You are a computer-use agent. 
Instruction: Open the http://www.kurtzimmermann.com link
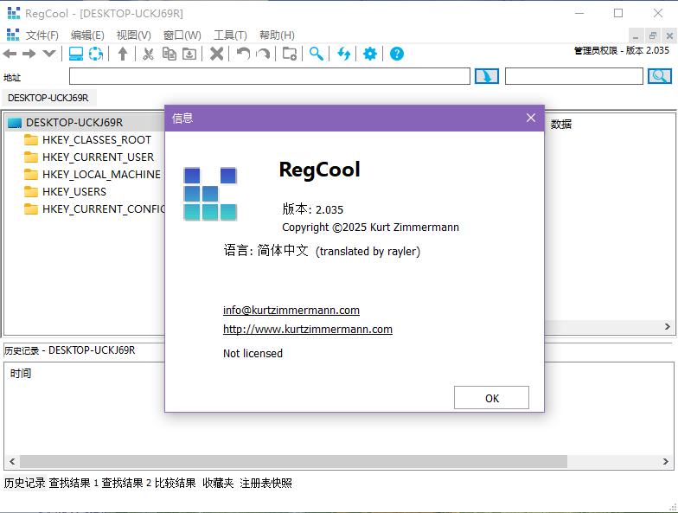pyautogui.click(x=308, y=330)
